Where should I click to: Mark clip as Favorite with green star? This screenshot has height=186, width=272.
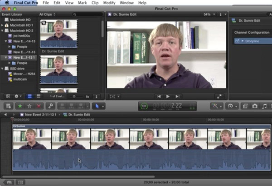(x=20, y=106)
